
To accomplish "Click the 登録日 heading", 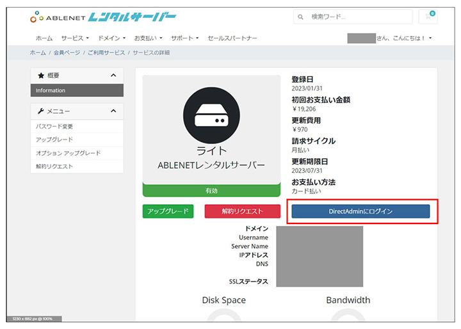I will click(302, 79).
